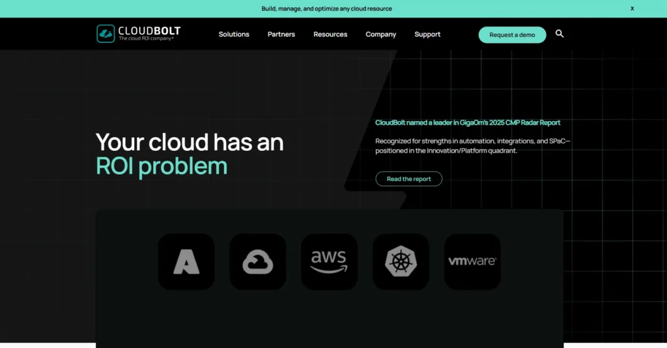Expand the Resources menu
667x348 pixels.
(330, 34)
